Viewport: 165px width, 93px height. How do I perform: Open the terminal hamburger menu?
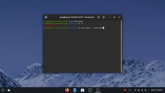104,17
